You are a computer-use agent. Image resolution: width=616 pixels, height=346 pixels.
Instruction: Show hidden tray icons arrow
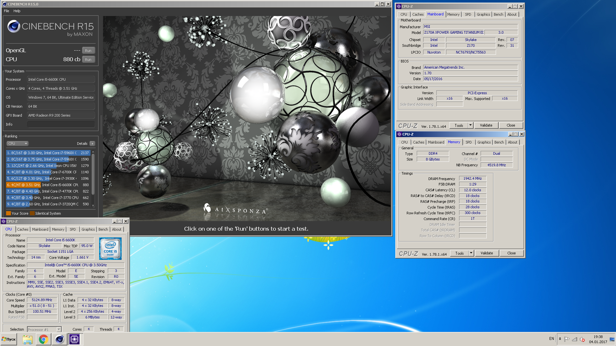(x=560, y=339)
